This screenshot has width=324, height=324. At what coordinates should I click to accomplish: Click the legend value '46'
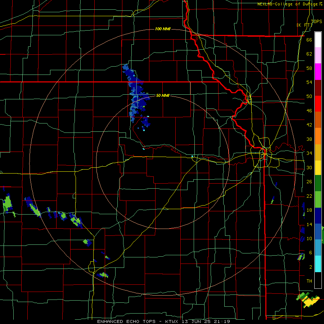pyautogui.click(x=309, y=111)
